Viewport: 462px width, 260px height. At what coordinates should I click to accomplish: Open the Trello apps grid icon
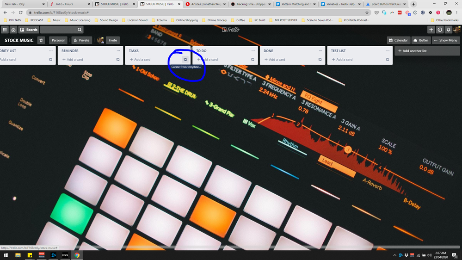[x=5, y=30]
